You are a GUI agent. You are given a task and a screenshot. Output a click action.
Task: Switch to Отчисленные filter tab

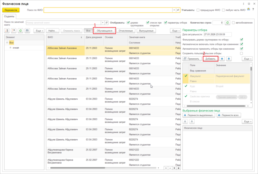tap(125, 31)
